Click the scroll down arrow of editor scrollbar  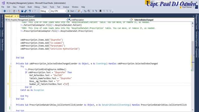click(x=193, y=110)
